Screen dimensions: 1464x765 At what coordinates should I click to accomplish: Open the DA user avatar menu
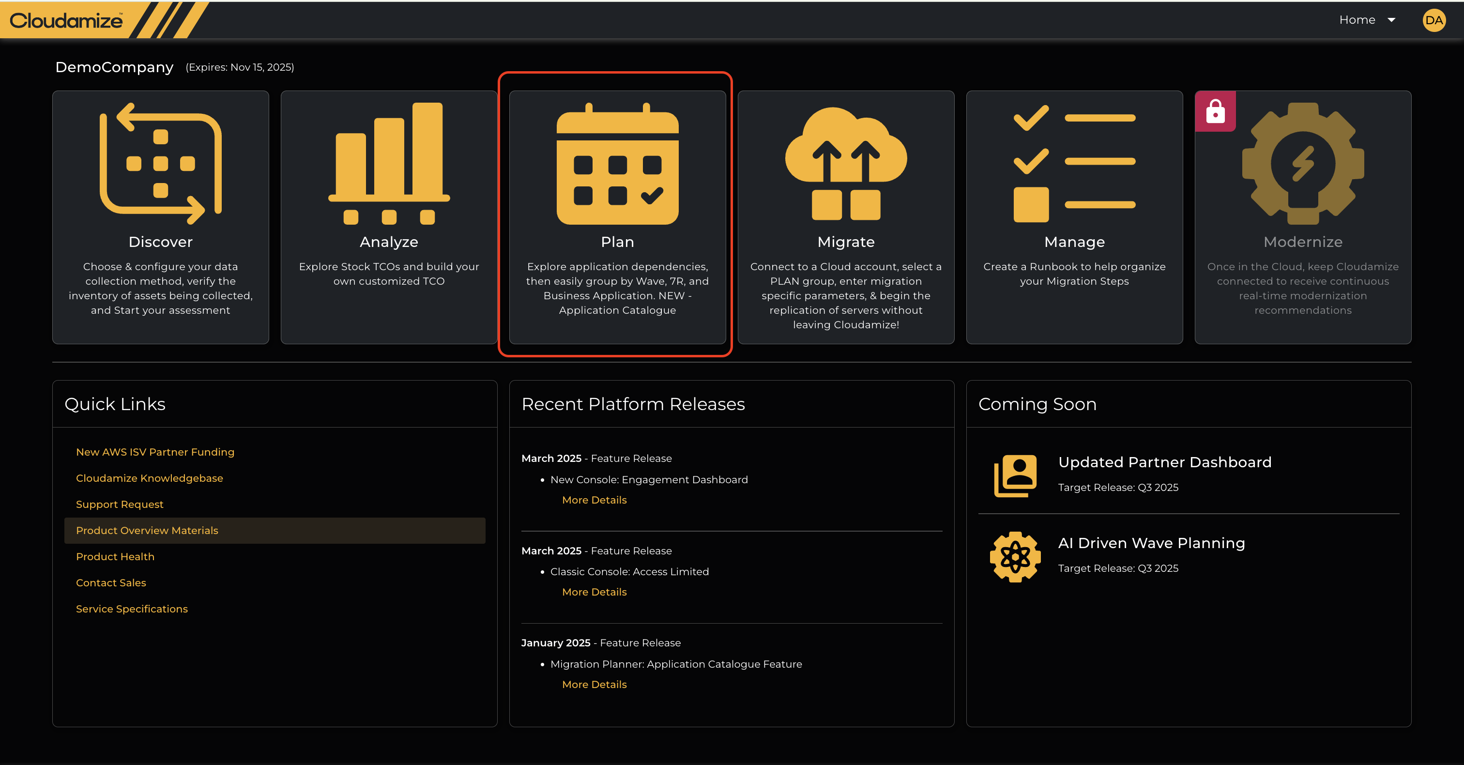point(1433,20)
